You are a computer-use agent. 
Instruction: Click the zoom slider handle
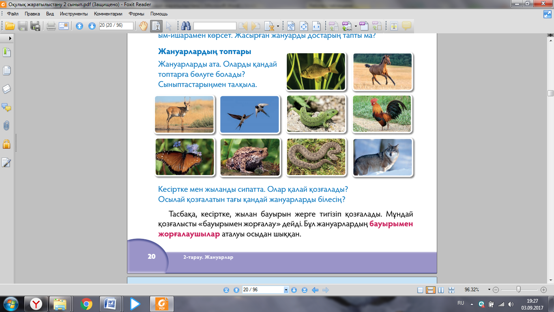[518, 290]
